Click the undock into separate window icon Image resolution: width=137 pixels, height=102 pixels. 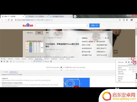[x=126, y=62]
